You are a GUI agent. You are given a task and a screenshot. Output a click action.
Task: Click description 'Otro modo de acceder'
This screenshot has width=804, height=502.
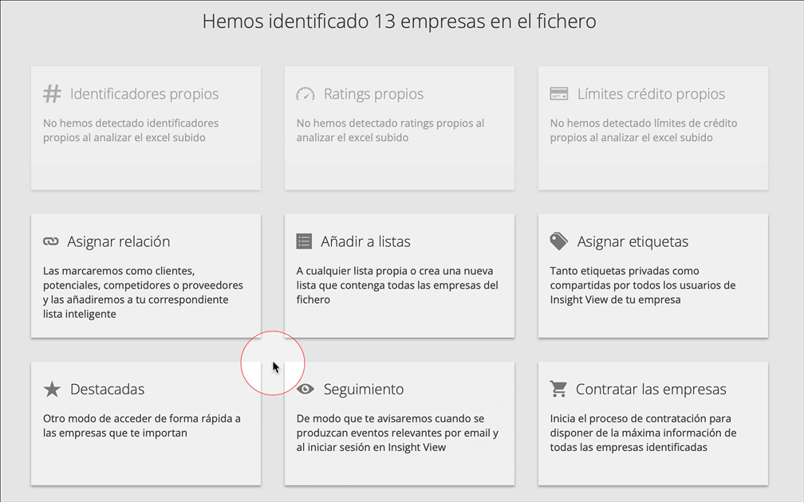[141, 426]
